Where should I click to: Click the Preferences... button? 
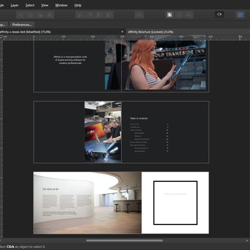point(22,25)
